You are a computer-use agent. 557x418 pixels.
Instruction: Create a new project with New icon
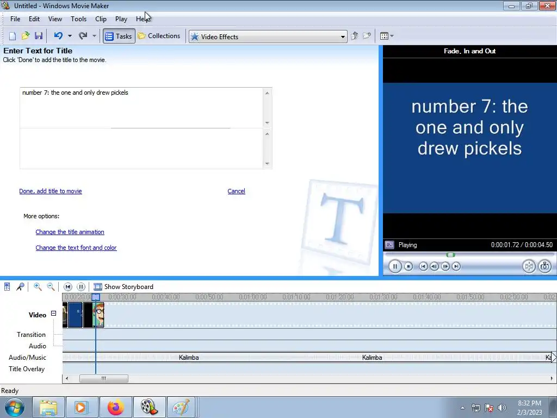pos(13,36)
